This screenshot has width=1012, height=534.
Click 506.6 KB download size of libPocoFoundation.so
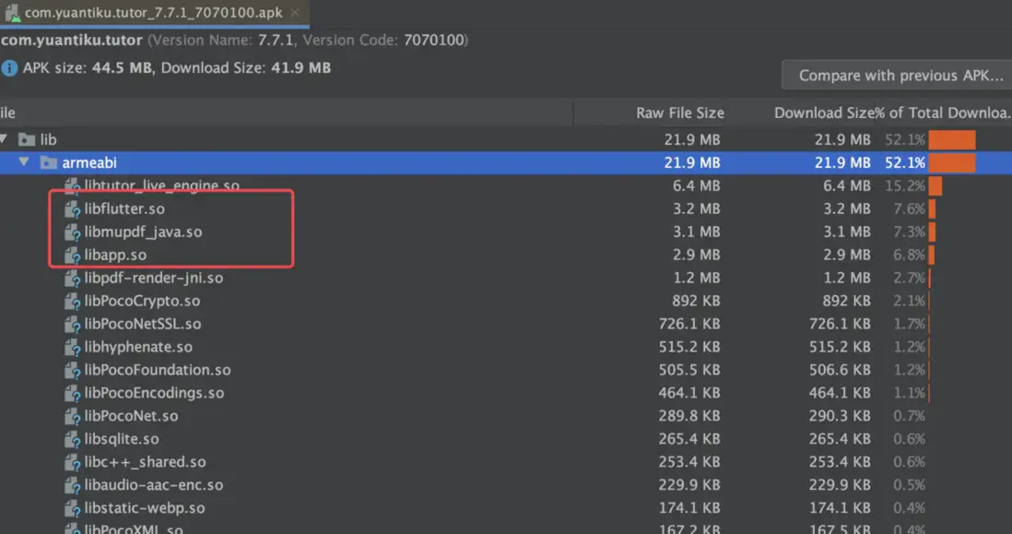pos(840,370)
